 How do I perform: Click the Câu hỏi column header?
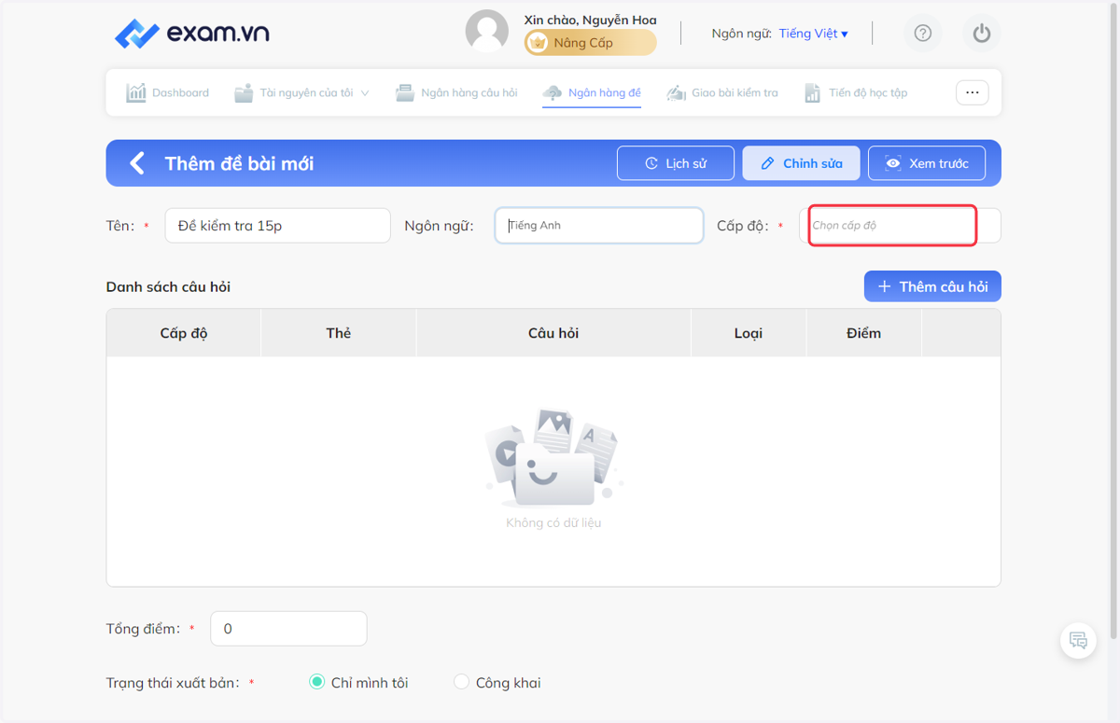click(553, 333)
